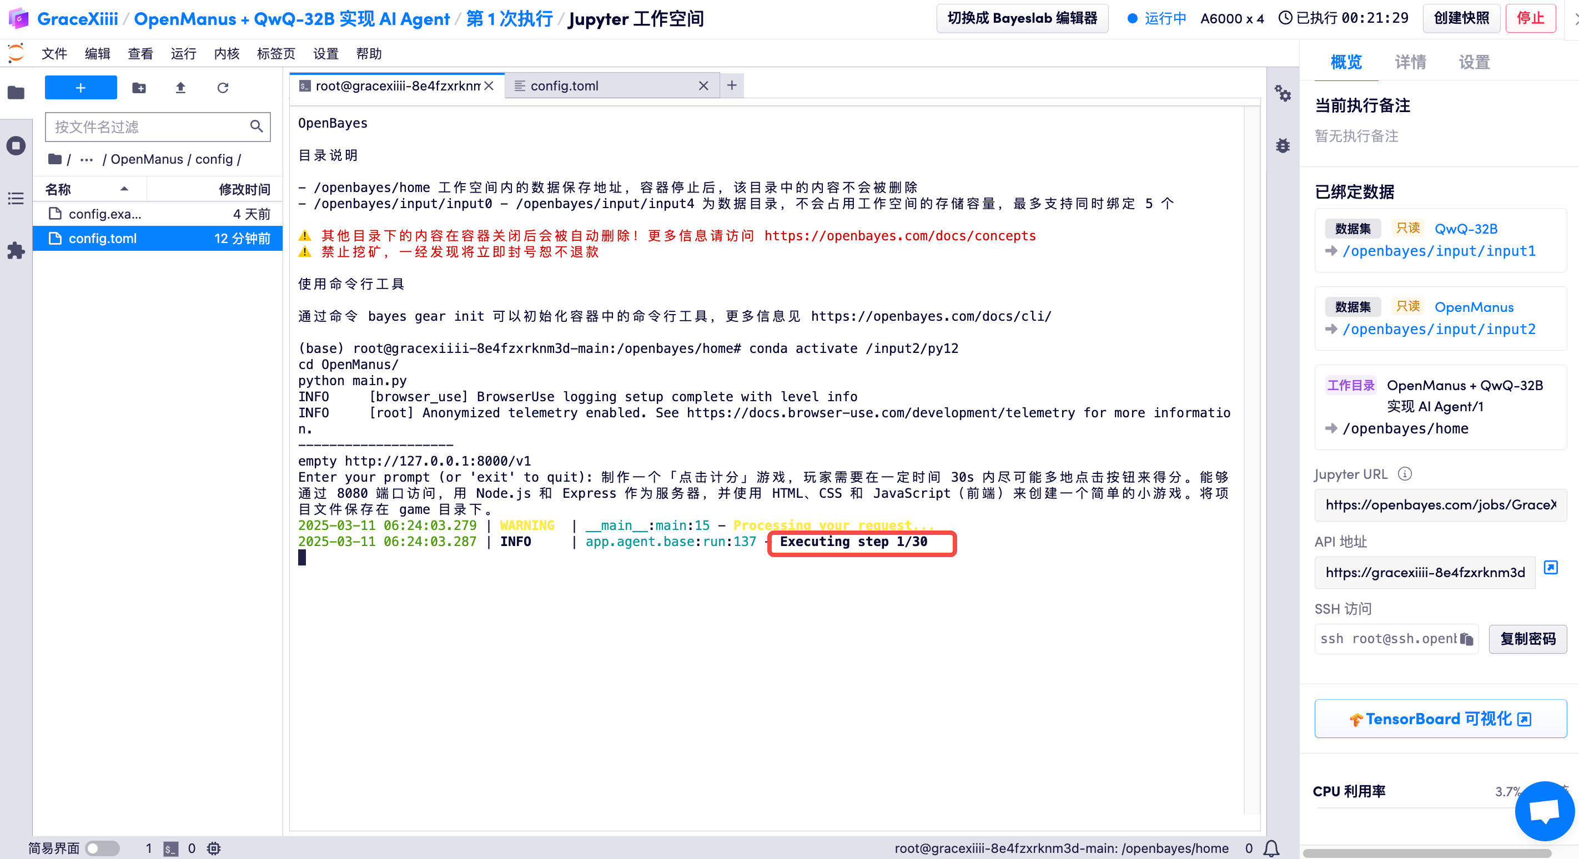Click the 创建快照 create snapshot button
1579x859 pixels.
[x=1461, y=18]
